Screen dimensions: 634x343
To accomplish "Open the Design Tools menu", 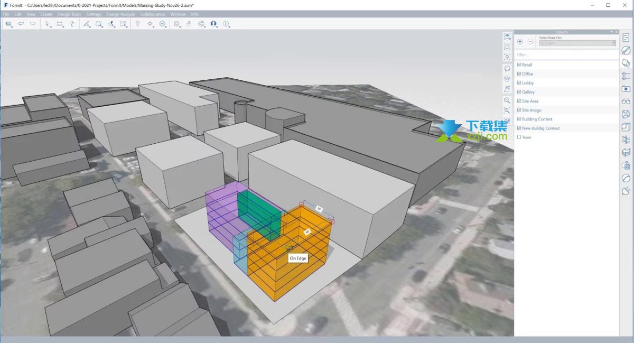I will [x=69, y=14].
